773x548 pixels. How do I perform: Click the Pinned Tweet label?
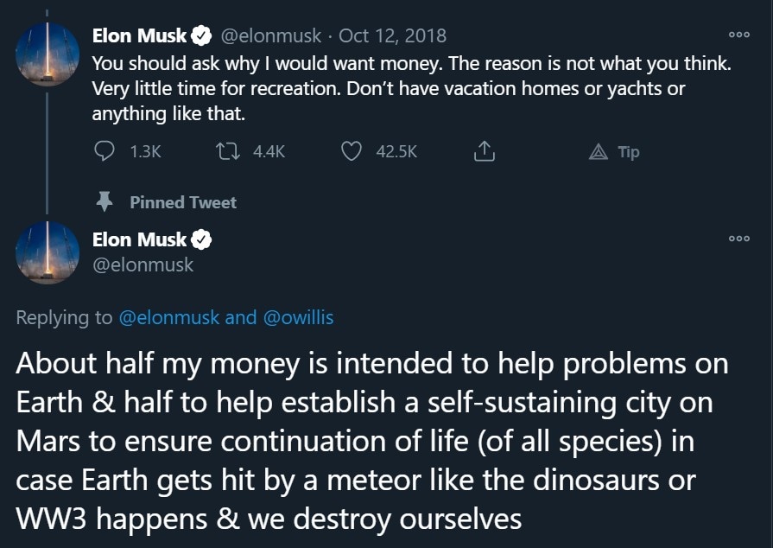pyautogui.click(x=182, y=202)
